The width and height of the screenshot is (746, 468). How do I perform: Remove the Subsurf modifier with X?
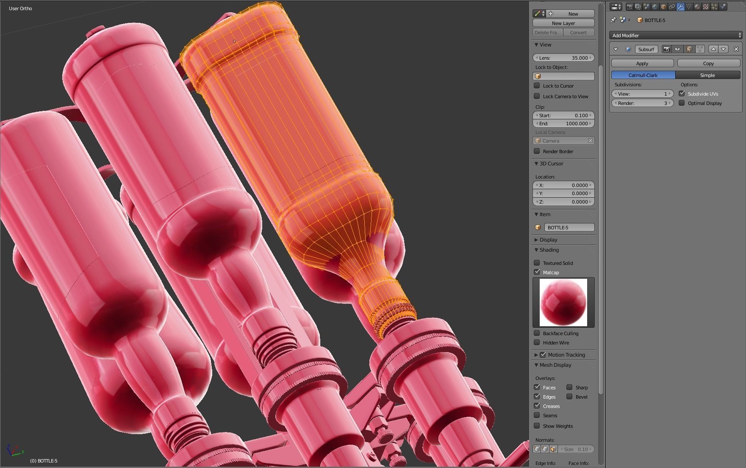(736, 50)
